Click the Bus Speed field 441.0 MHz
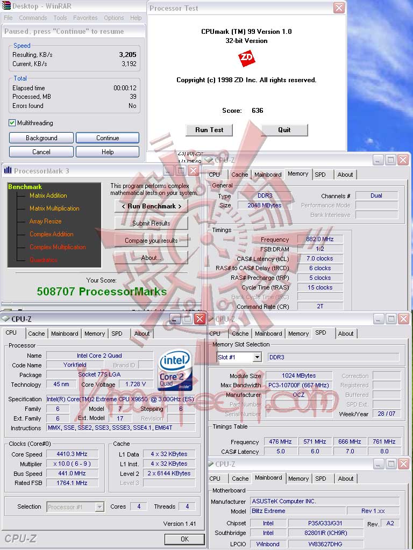The image size is (413, 550). 73,473
